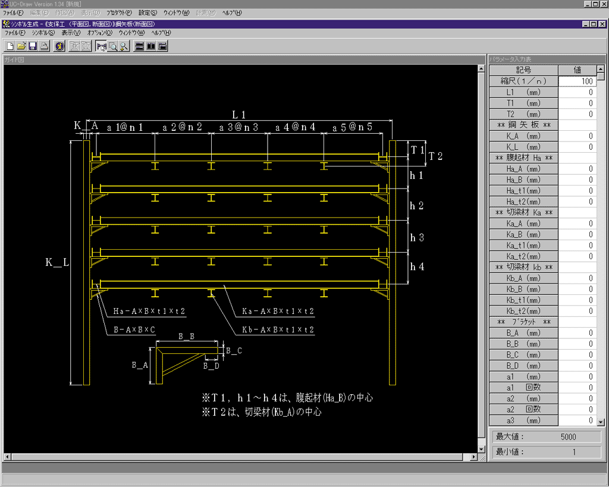Click the Print toolbar icon

click(x=44, y=46)
